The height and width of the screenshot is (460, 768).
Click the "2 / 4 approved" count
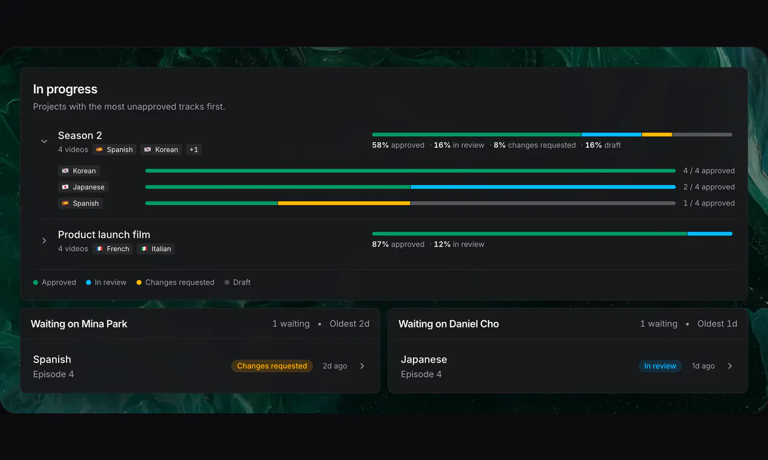709,187
